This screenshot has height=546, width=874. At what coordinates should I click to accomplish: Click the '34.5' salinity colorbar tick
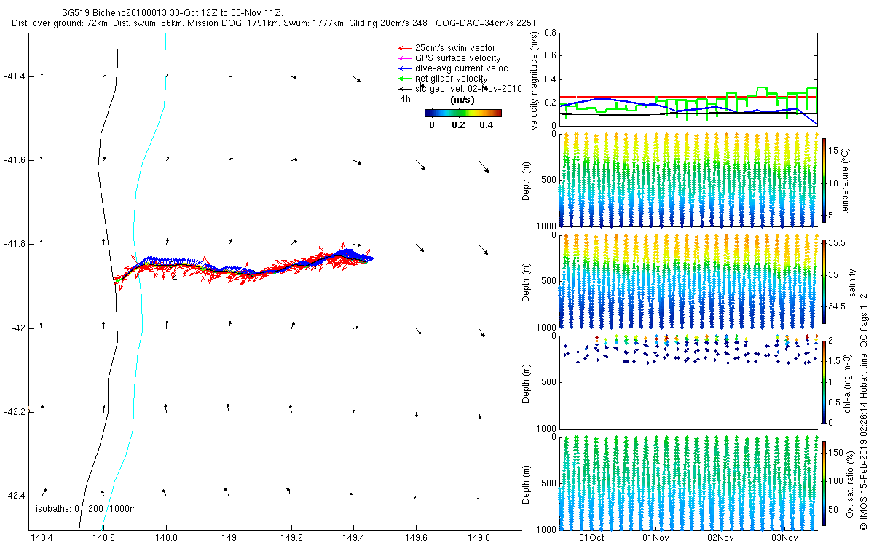point(838,307)
